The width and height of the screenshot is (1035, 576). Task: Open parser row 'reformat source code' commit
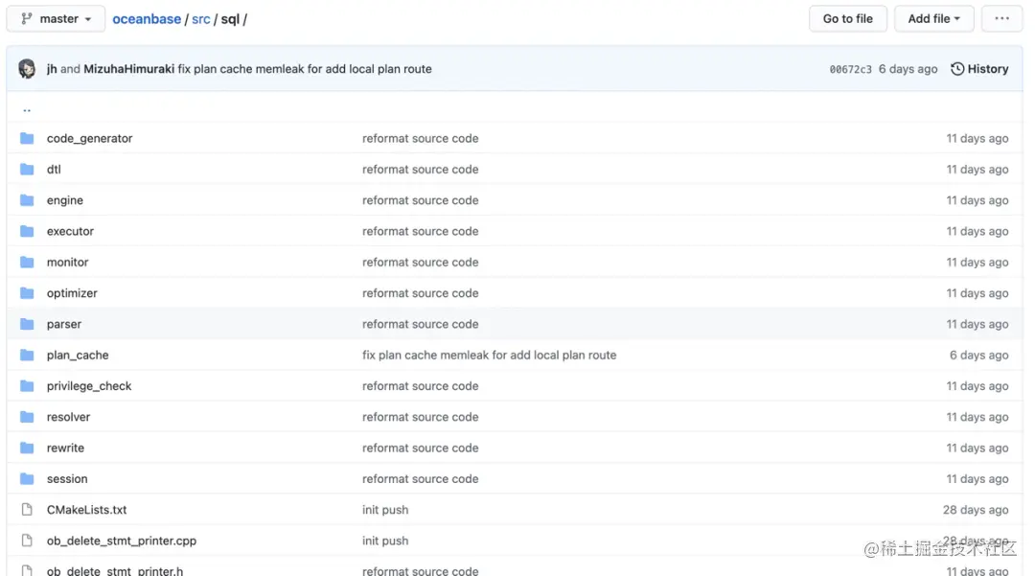point(421,324)
